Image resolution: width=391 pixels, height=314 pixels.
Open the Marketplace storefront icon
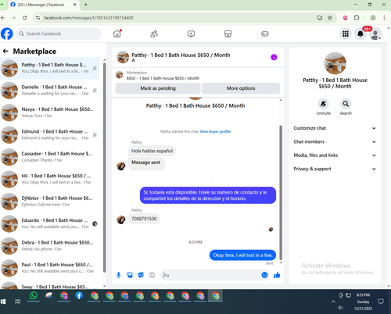tap(228, 34)
